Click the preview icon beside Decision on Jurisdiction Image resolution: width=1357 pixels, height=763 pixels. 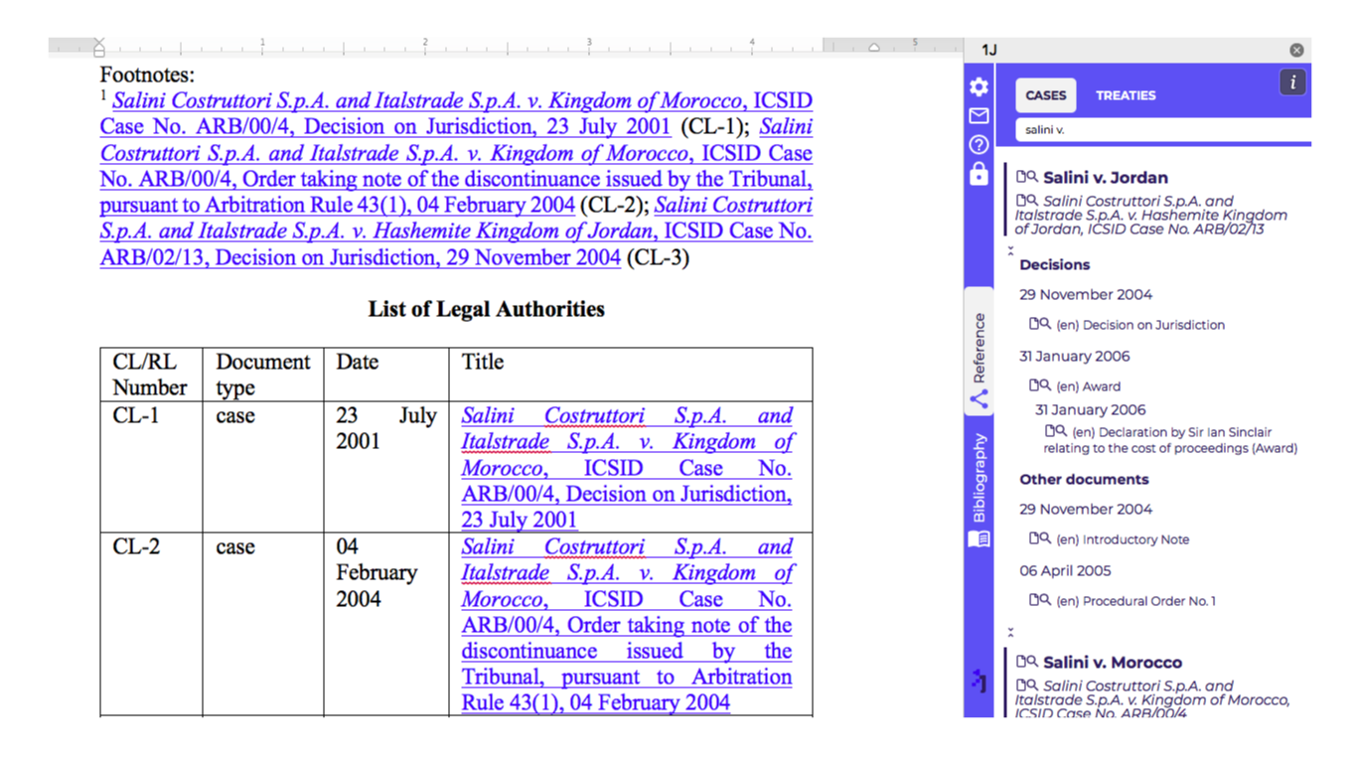pyautogui.click(x=1040, y=324)
